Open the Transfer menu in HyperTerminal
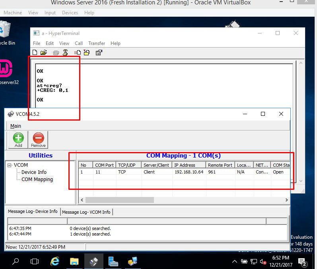The image size is (317, 269). click(x=97, y=43)
